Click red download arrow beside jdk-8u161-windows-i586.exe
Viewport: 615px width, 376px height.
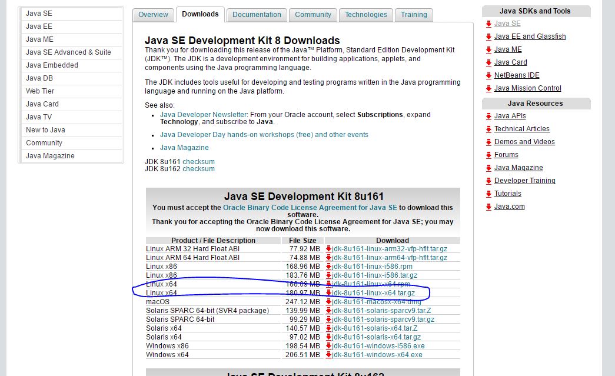(x=328, y=346)
